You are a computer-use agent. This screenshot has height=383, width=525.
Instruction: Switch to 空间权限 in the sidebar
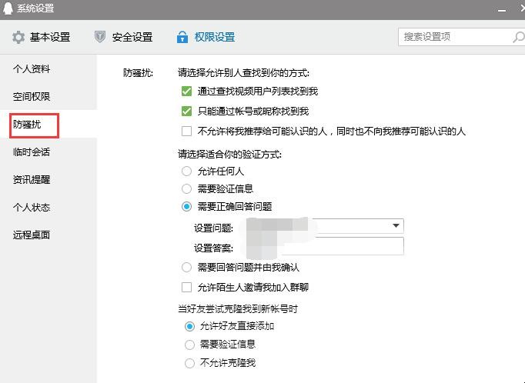(32, 97)
